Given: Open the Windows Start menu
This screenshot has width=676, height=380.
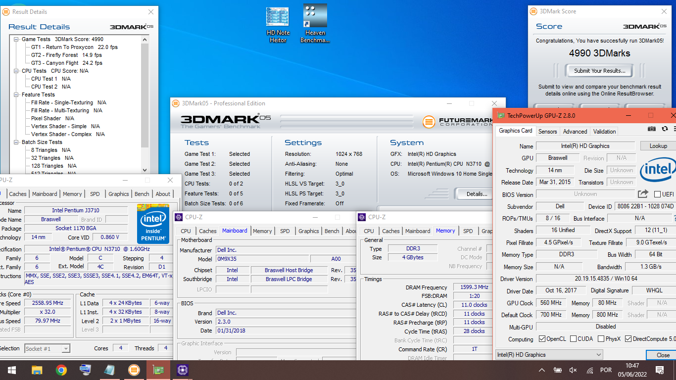Looking at the screenshot, I should coord(12,370).
